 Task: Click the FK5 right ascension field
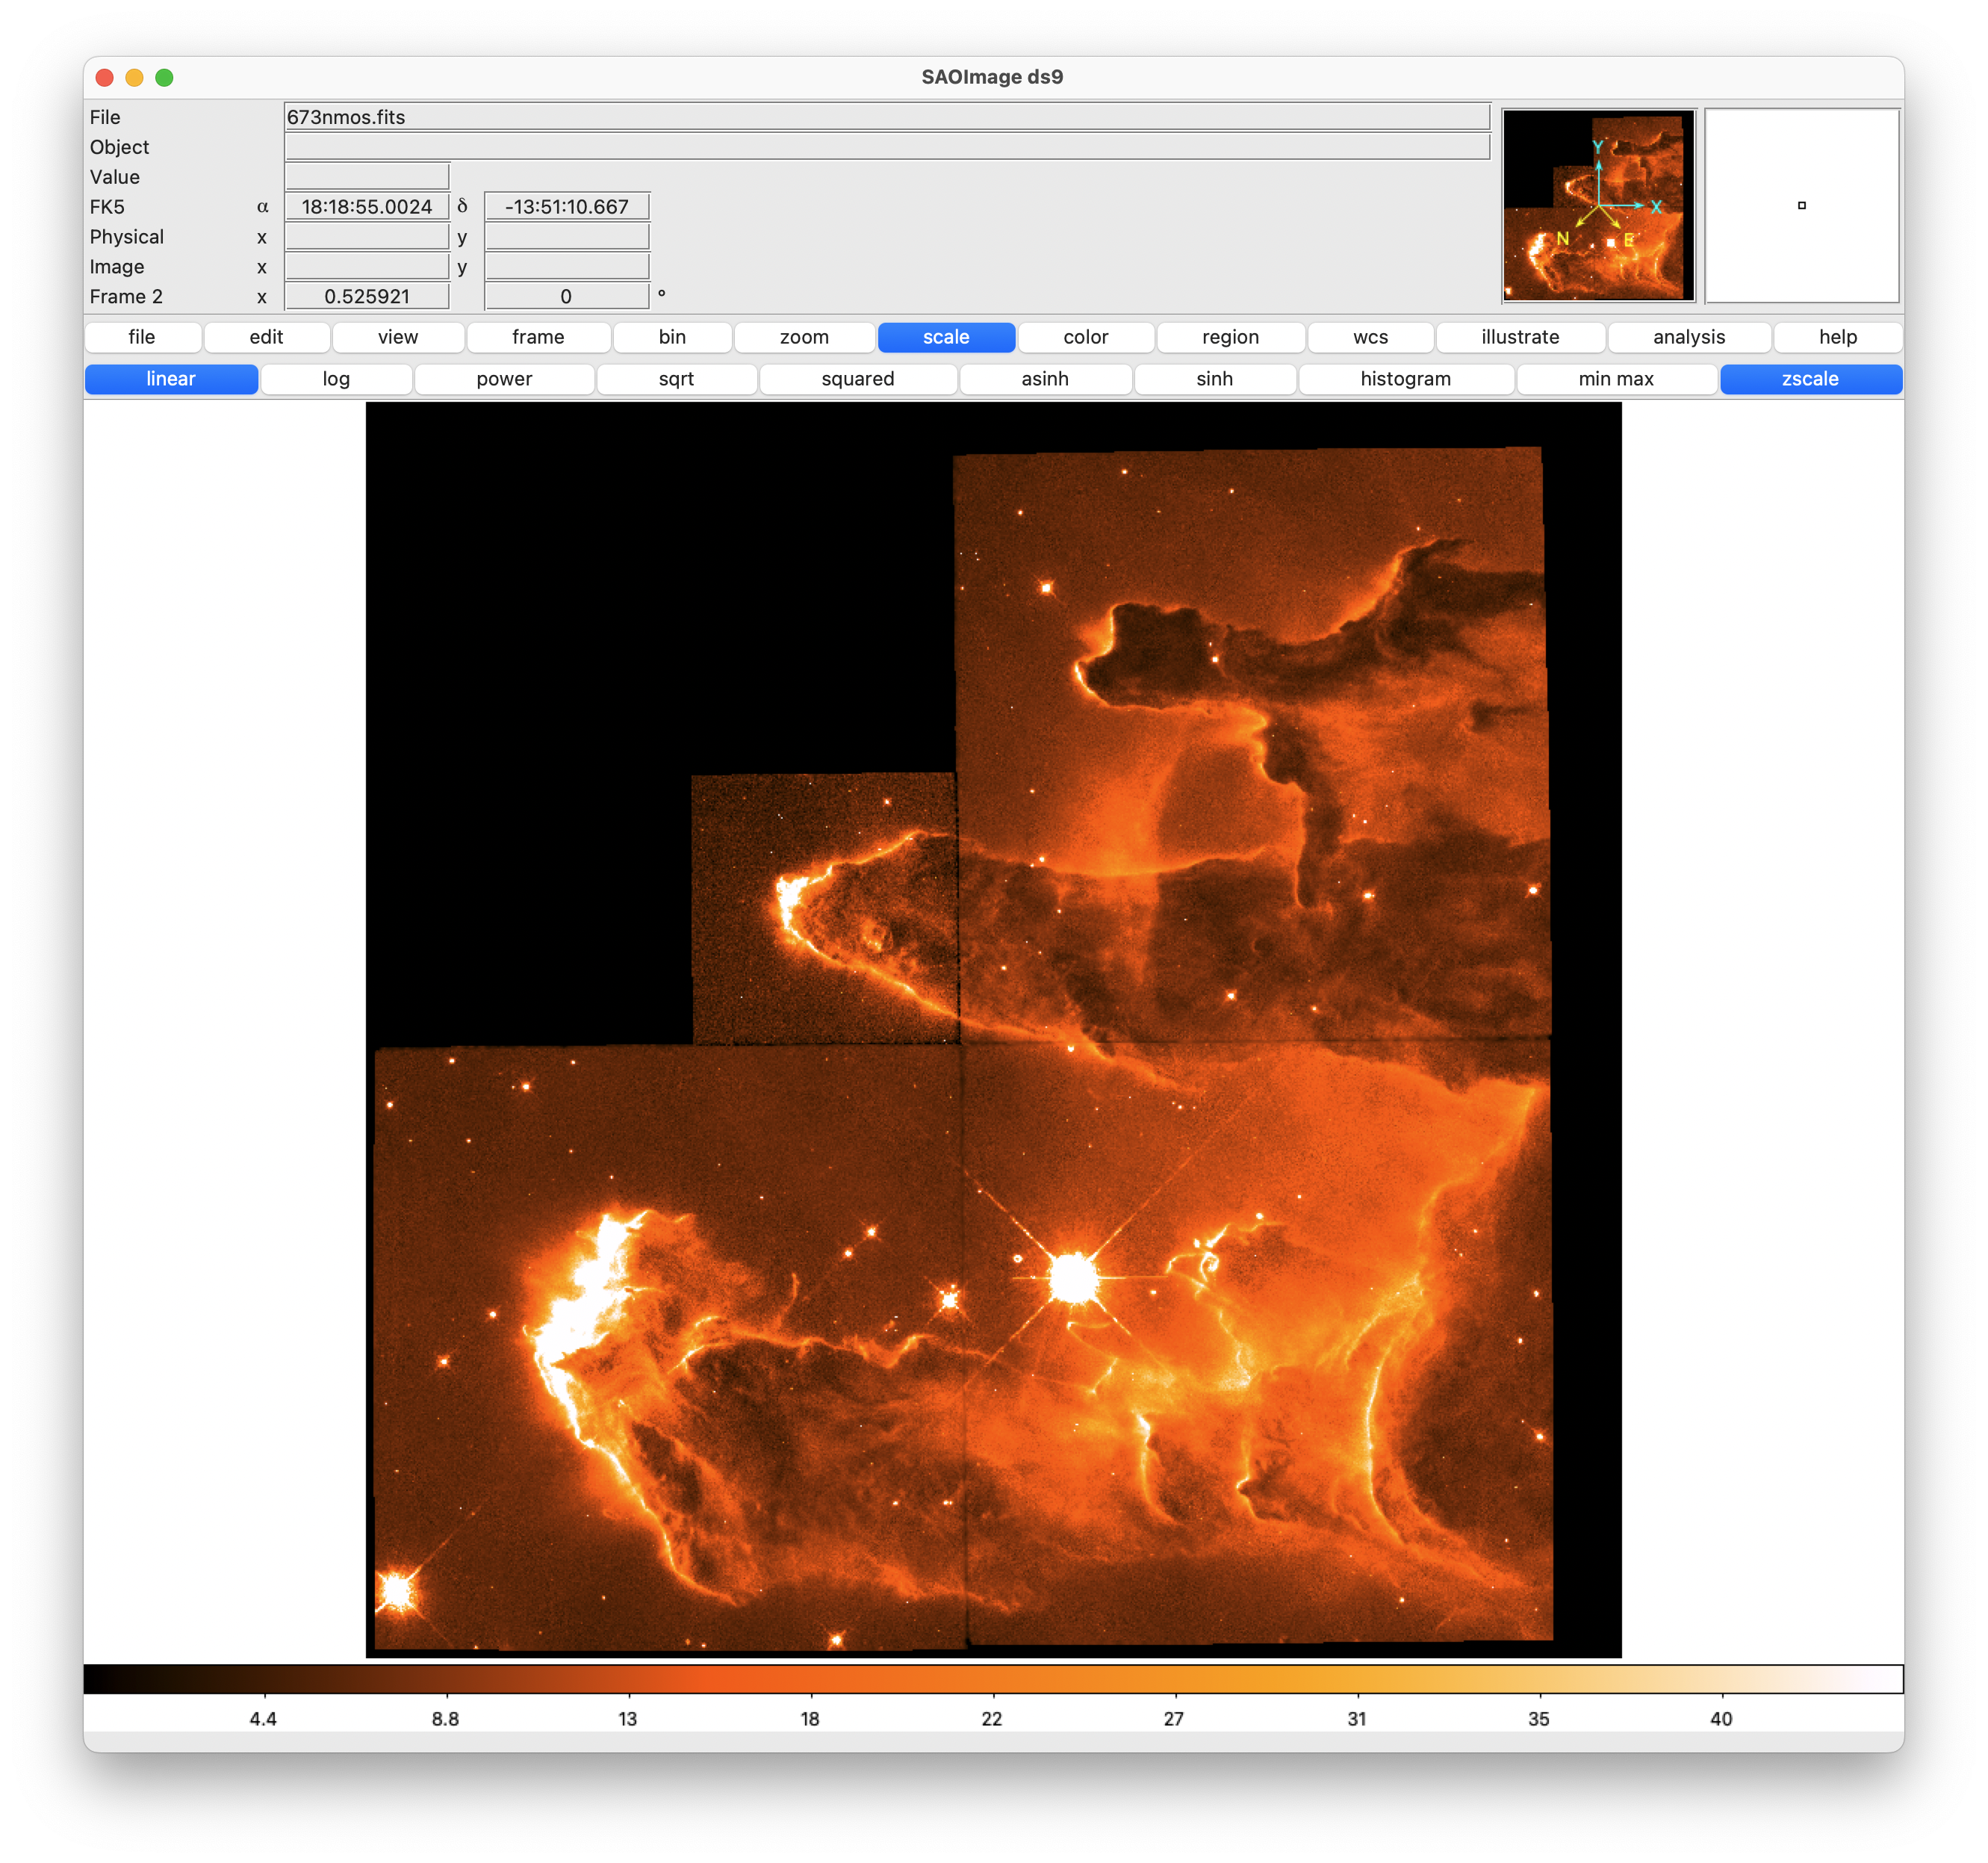coord(367,207)
